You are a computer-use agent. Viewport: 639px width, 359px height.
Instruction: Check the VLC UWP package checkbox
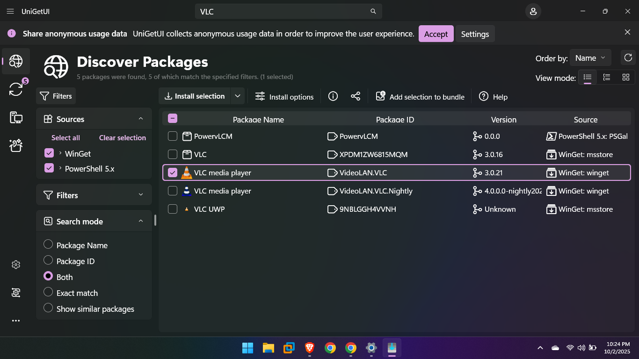[x=173, y=209]
